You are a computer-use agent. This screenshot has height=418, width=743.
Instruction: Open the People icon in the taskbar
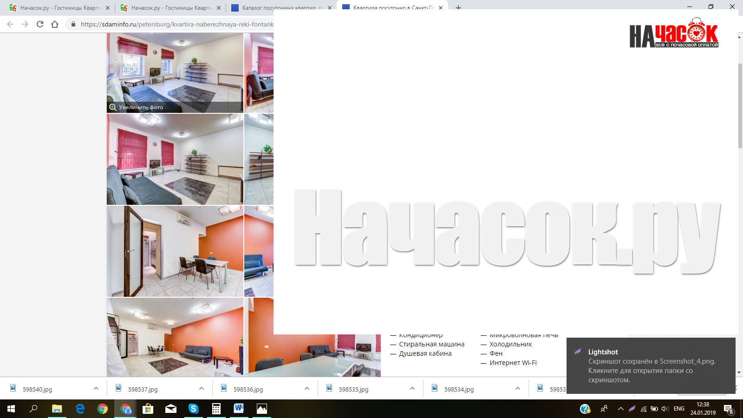tap(604, 409)
